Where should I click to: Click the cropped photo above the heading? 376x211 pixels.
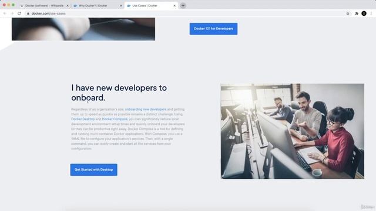pos(83,29)
